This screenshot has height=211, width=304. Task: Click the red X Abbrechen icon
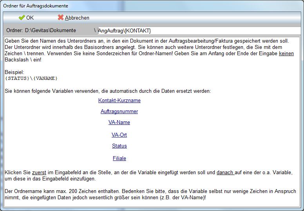click(61, 18)
